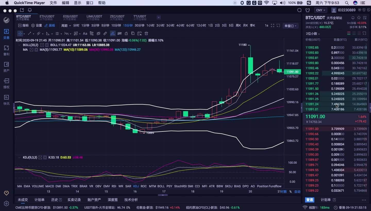Click the search magnifier icon in top bar
The image size is (371, 211).
(299, 10)
